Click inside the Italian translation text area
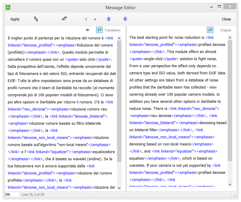The height and width of the screenshot is (202, 241). pyautogui.click(x=59, y=113)
